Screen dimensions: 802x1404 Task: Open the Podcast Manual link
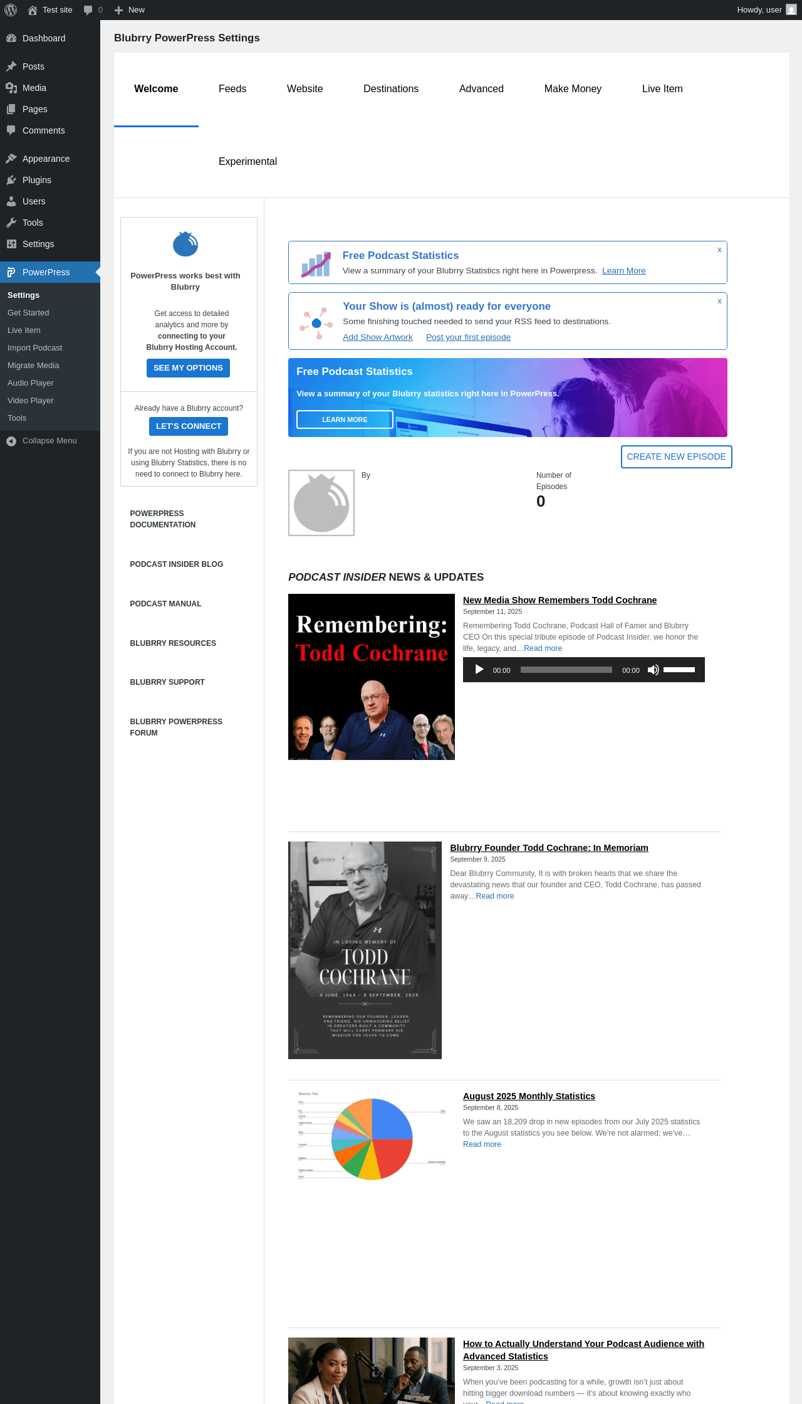click(165, 604)
